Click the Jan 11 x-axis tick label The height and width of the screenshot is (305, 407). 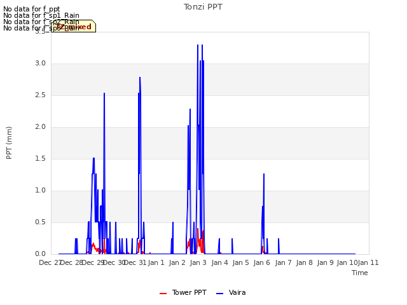368,262
